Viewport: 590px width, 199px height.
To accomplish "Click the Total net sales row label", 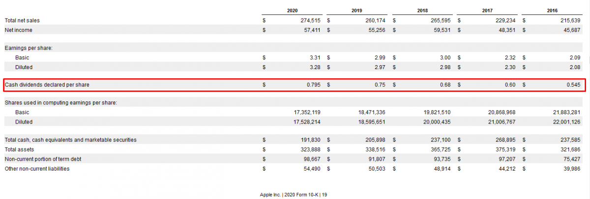I will coord(22,21).
